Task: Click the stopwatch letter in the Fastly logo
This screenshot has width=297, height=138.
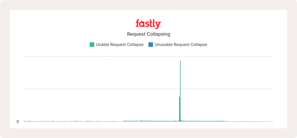Action: coord(142,24)
